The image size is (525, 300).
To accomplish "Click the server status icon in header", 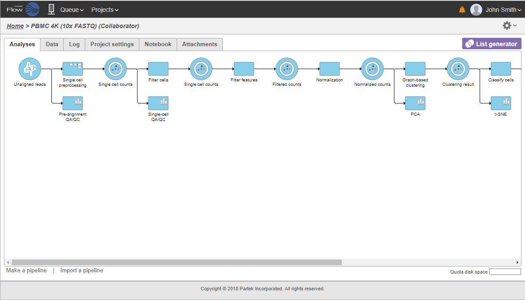I will click(51, 9).
